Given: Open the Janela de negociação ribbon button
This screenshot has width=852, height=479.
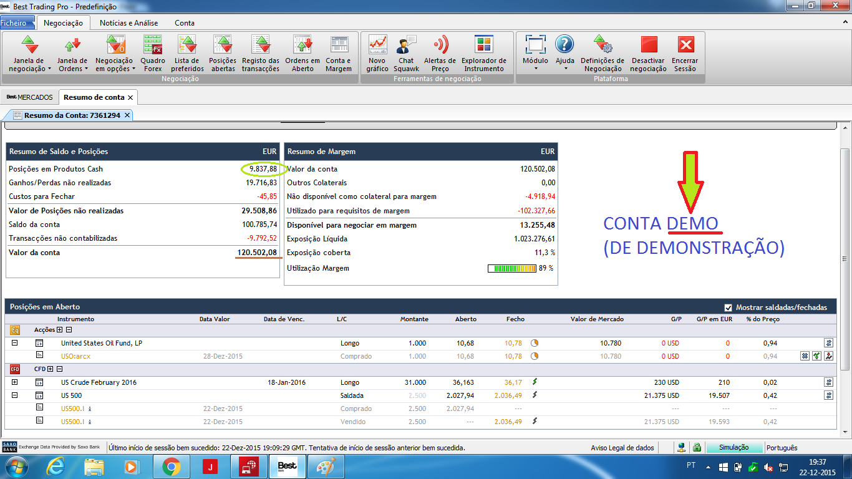Looking at the screenshot, I should coord(30,54).
